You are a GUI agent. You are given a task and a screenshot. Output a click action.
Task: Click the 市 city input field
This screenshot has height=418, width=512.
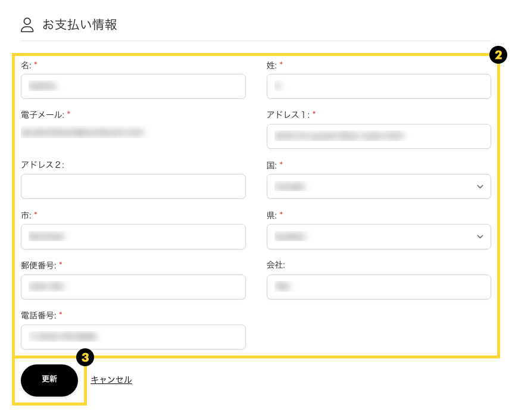[133, 236]
